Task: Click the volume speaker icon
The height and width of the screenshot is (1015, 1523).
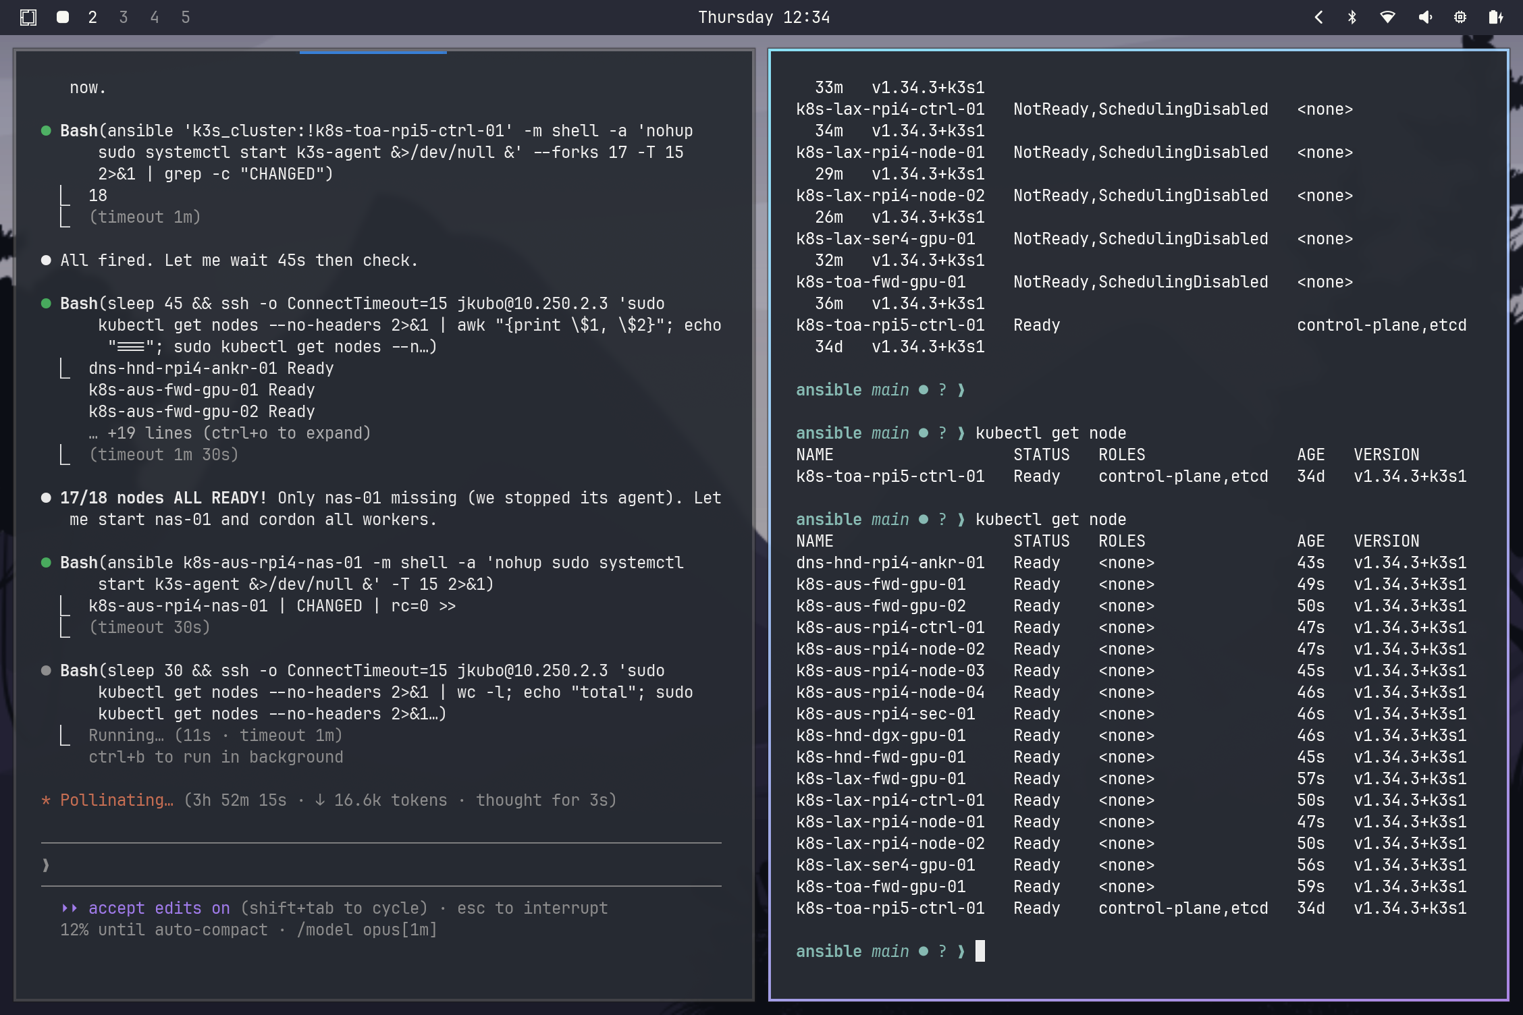Action: [1424, 18]
